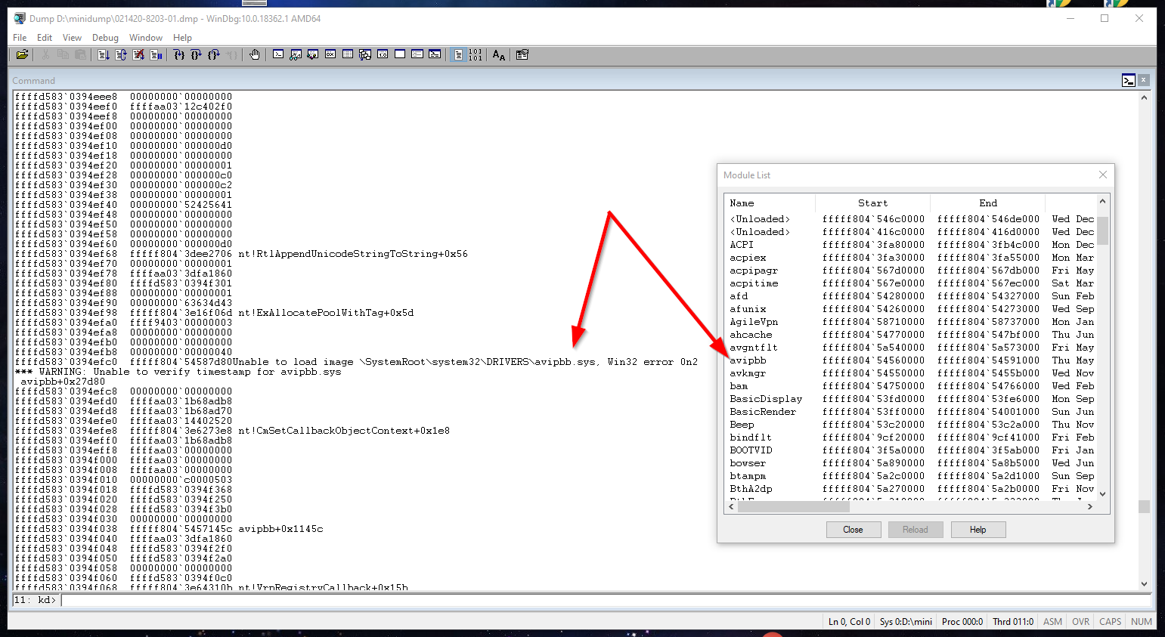Click 'nt!CmSetCallbackObjectContext+0x1e8' line
1165x637 pixels.
tap(344, 431)
